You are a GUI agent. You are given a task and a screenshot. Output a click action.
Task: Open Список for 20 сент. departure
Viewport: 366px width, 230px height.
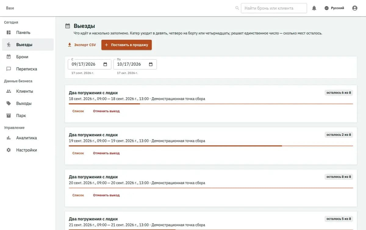pyautogui.click(x=78, y=195)
